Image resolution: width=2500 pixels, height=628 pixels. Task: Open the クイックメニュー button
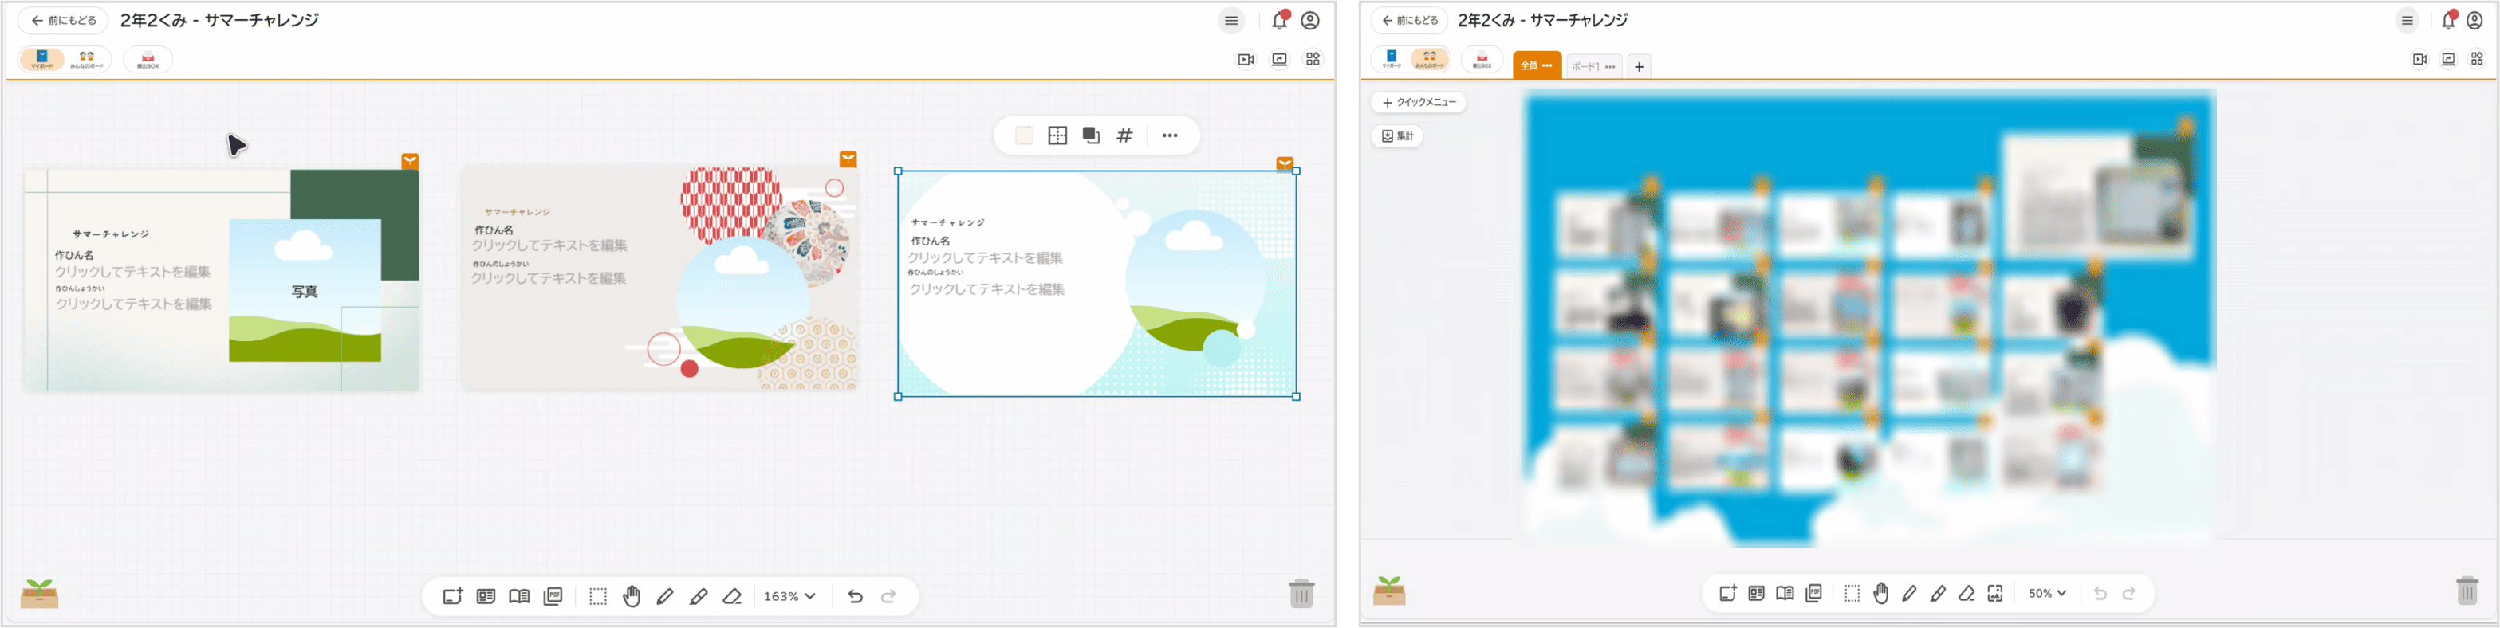pyautogui.click(x=1418, y=102)
